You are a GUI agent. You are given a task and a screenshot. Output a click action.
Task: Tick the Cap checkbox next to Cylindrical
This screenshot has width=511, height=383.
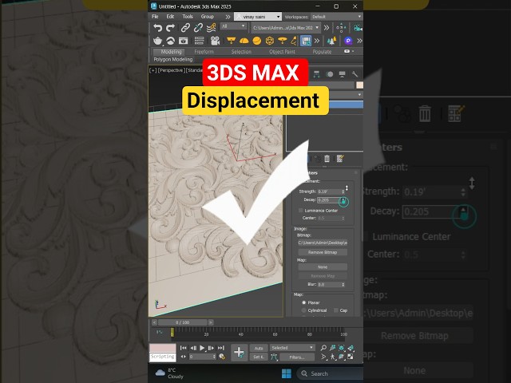(x=335, y=310)
